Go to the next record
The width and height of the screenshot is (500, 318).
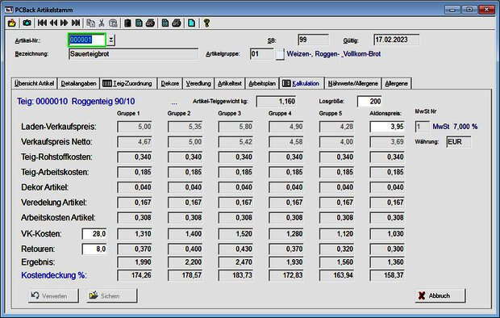[64, 23]
